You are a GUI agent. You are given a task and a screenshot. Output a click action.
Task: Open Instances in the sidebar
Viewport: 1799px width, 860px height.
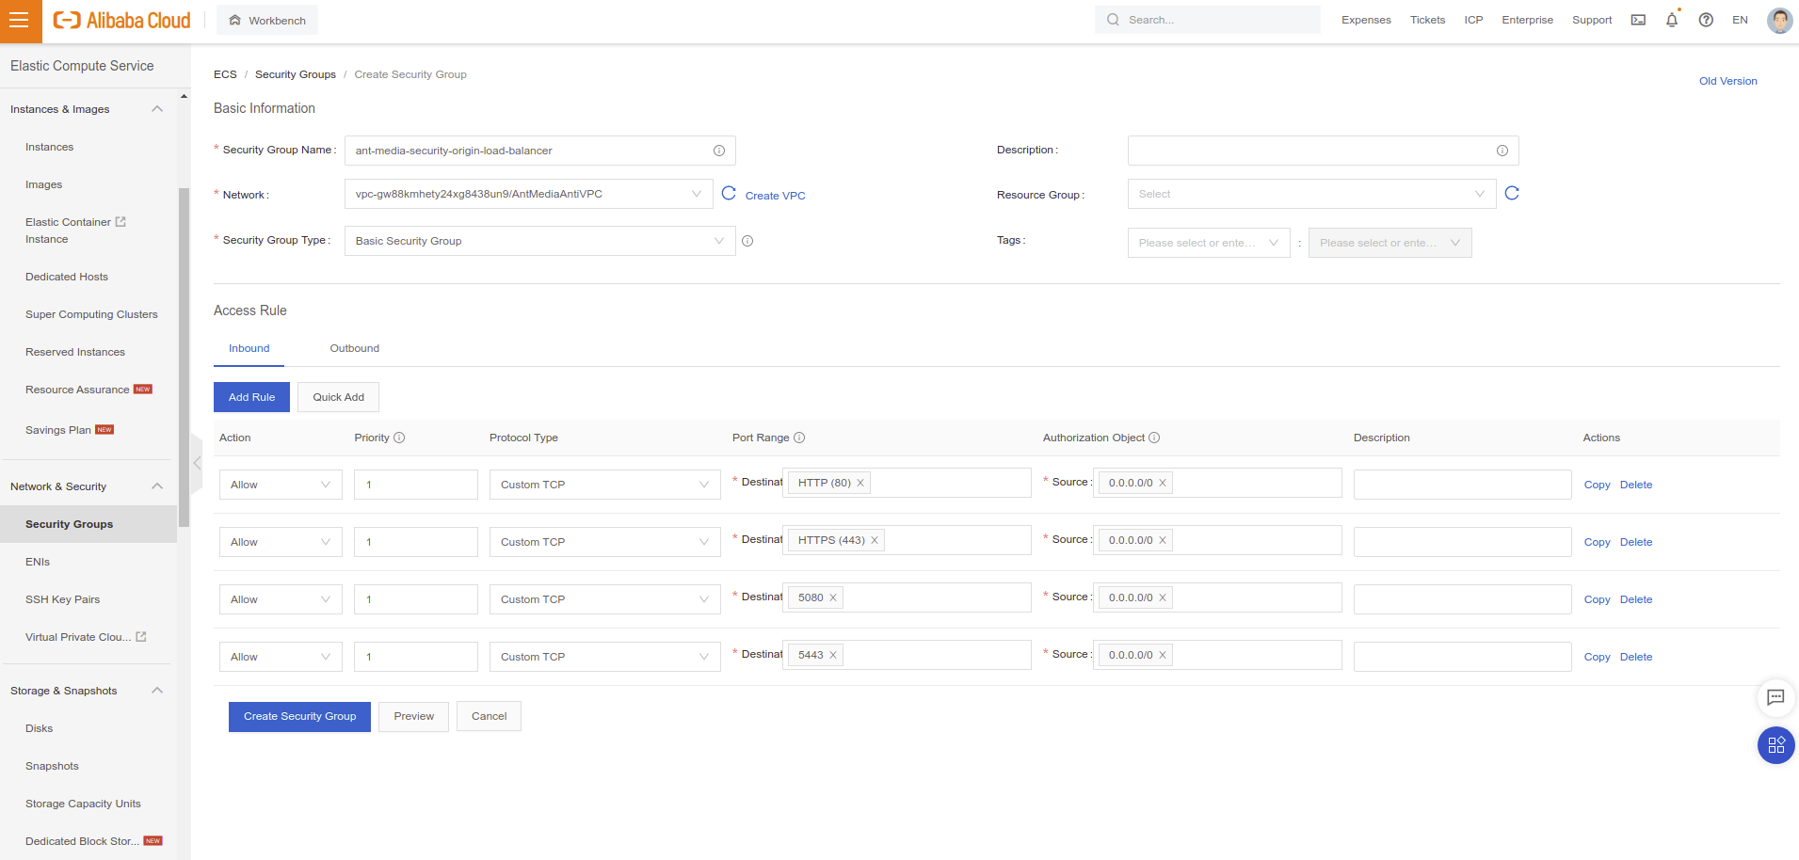(x=49, y=147)
